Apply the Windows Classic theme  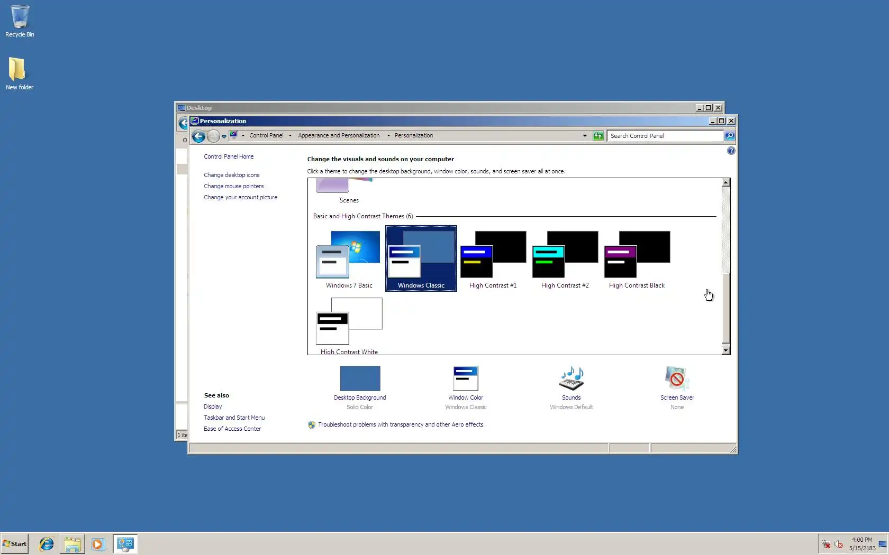point(421,259)
